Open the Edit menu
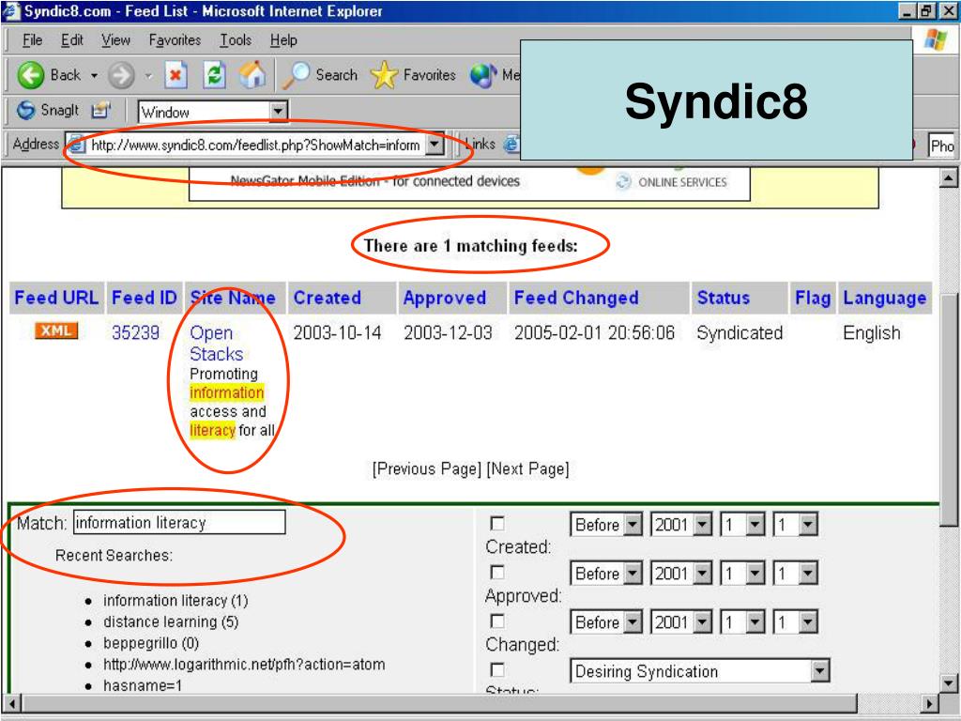 (71, 40)
